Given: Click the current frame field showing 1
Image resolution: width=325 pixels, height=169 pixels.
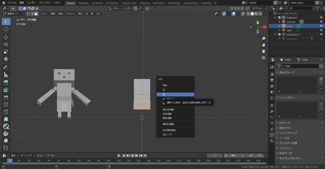Looking at the screenshot, I should (x=214, y=155).
